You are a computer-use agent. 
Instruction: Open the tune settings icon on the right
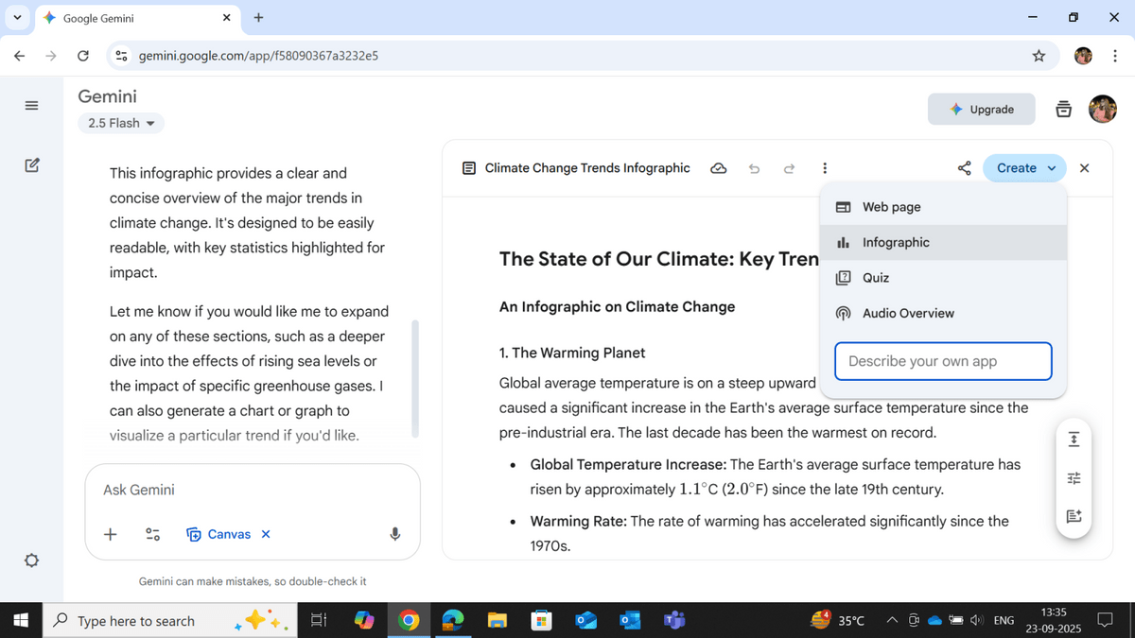(x=1074, y=477)
